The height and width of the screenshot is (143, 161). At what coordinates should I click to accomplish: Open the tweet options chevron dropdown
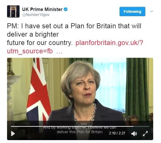pos(152,11)
